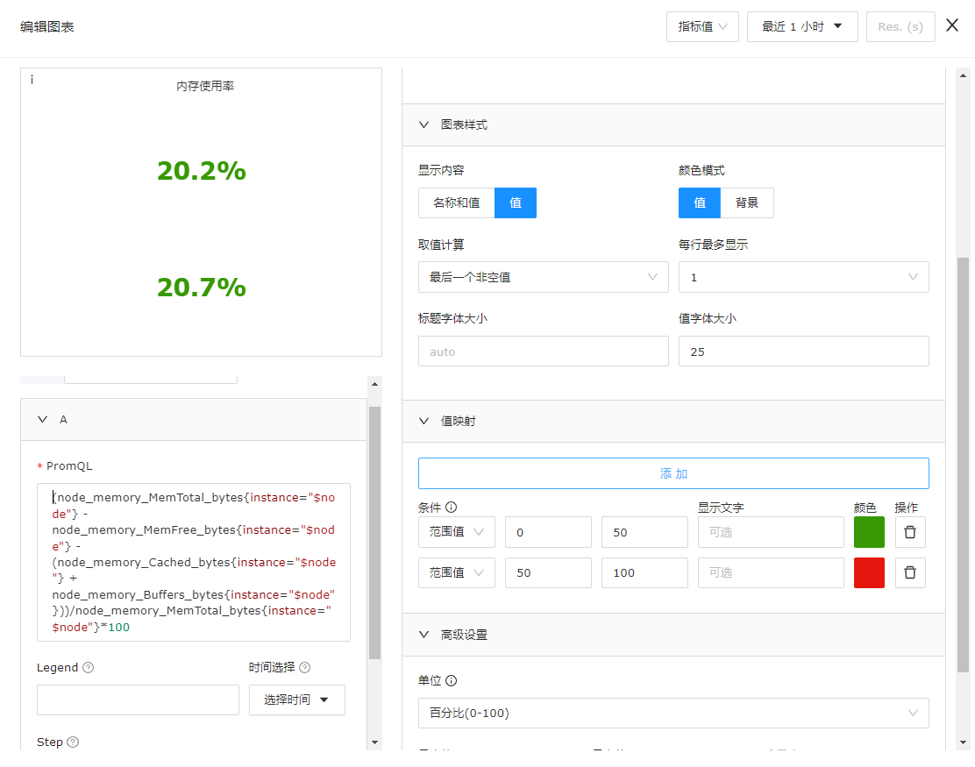
Task: Open the 指标值 selector at the top
Action: pos(702,26)
